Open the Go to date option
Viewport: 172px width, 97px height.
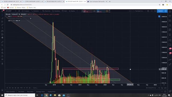(35, 88)
